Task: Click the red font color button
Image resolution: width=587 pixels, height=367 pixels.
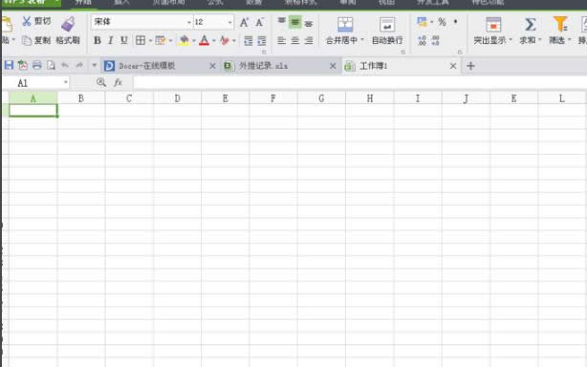Action: tap(204, 40)
